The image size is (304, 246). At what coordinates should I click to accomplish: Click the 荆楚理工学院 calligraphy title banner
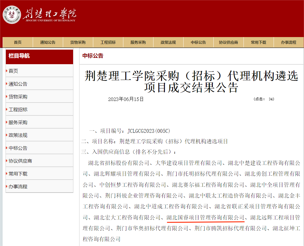[50, 15]
